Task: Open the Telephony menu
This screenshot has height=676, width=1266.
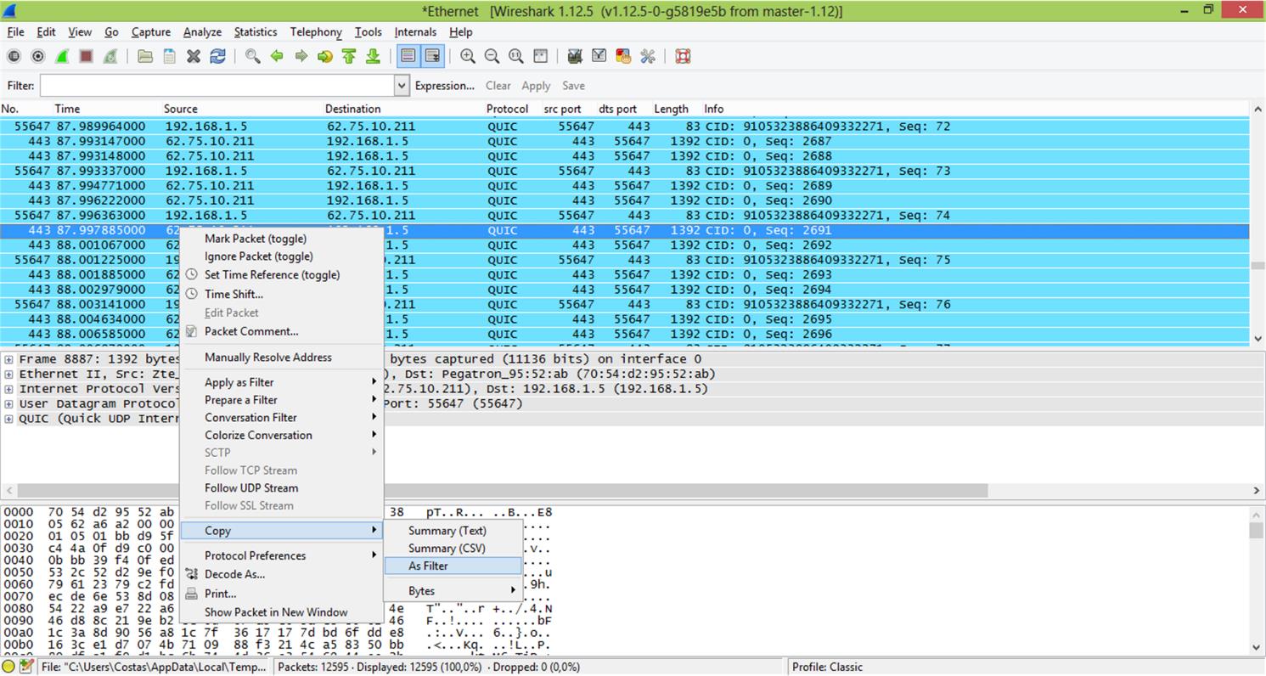Action: point(316,31)
